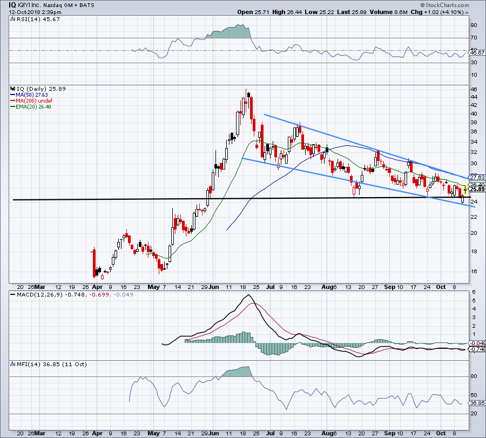
Task: Click the 27.63 price tag on right axis
Action: click(477, 177)
